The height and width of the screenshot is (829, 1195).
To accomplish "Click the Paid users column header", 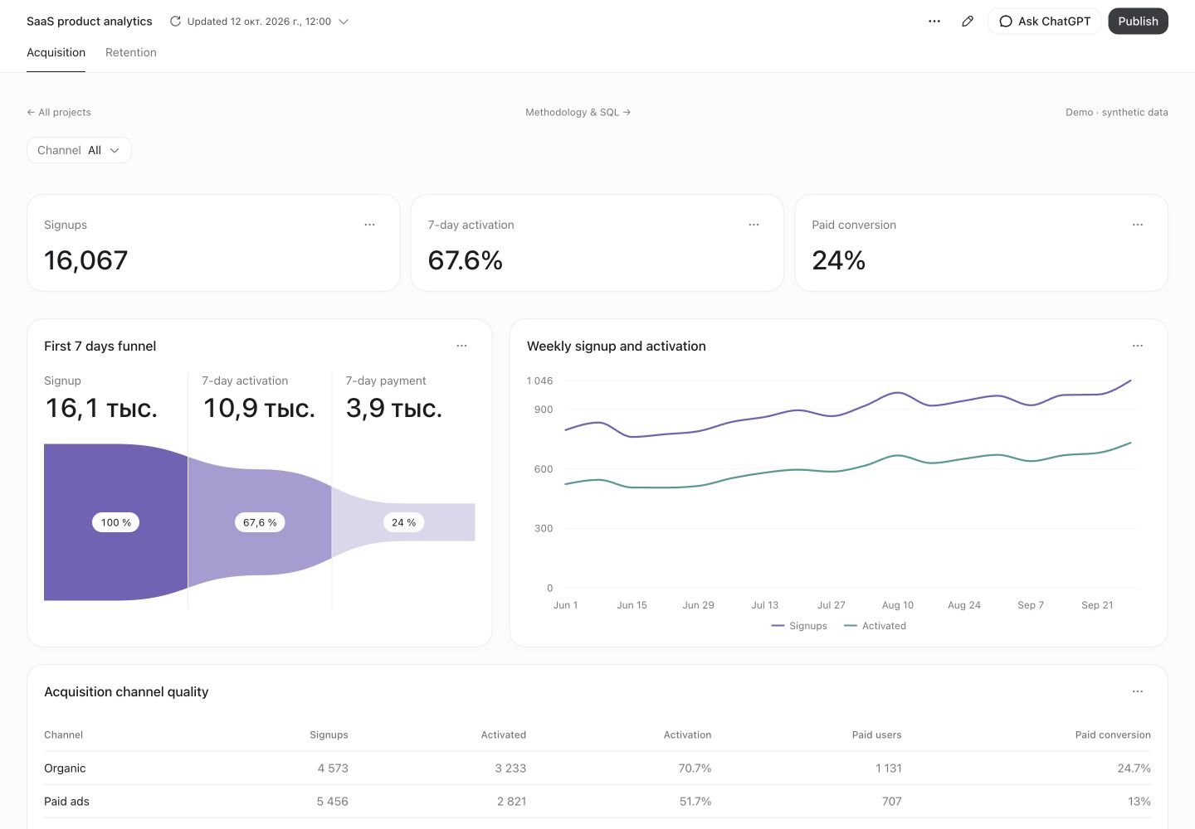I will 876,734.
